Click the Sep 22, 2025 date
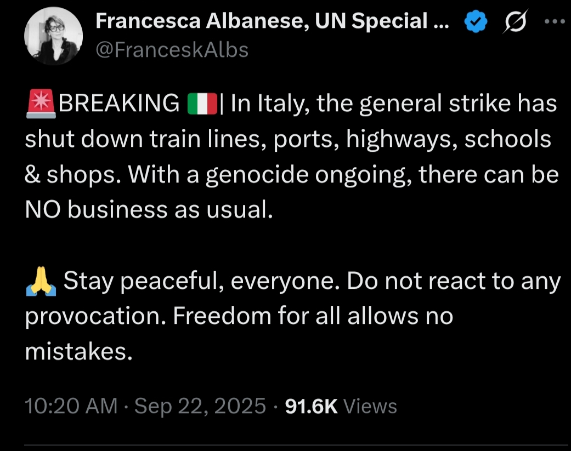Screen dimensions: 571x451 [x=200, y=407]
